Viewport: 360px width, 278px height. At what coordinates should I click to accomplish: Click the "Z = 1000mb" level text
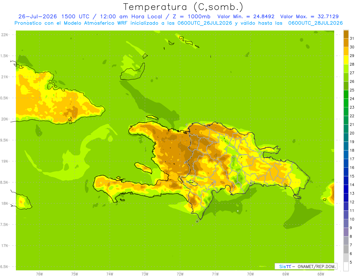[192, 16]
